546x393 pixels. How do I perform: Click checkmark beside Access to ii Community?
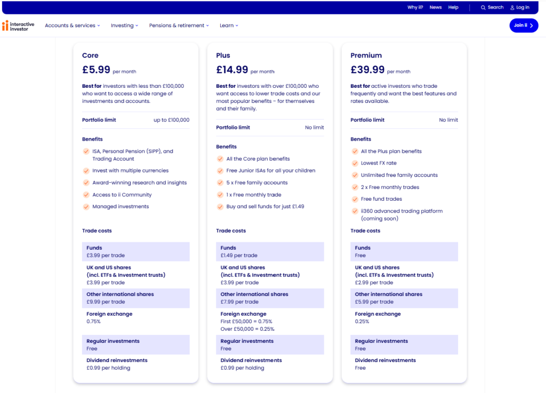point(86,195)
